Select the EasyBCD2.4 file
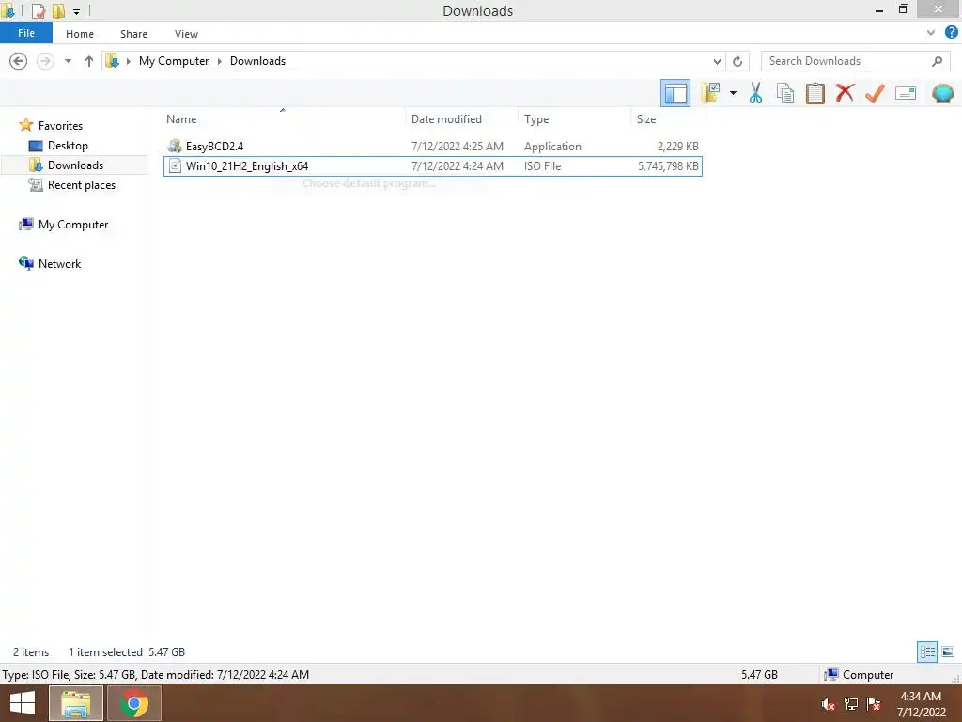The image size is (962, 722). pyautogui.click(x=432, y=146)
